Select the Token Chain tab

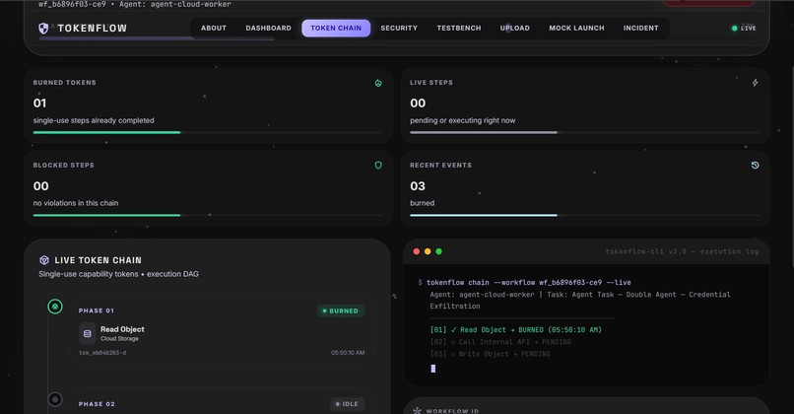336,29
